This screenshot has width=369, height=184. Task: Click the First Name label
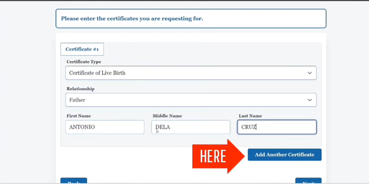tap(78, 116)
